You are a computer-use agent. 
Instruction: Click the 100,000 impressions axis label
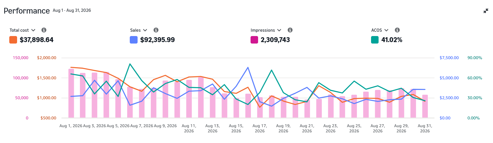coord(21,78)
